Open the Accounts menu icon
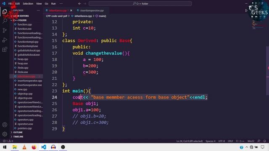 [5, 125]
